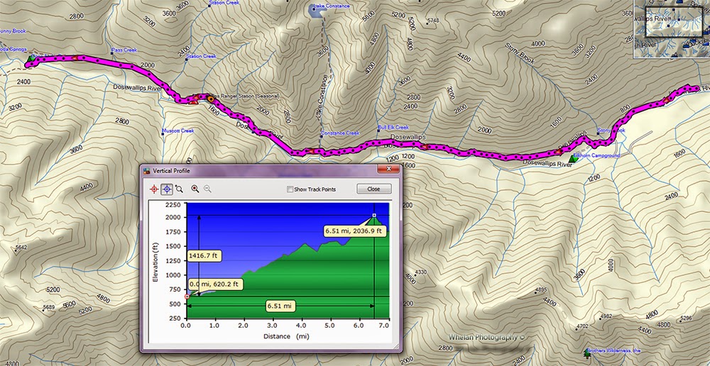
Task: Click the '4982' elevation point
Action: [x=606, y=316]
